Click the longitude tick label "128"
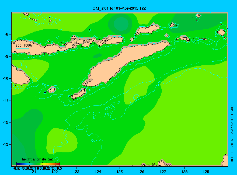 [x=184, y=172]
